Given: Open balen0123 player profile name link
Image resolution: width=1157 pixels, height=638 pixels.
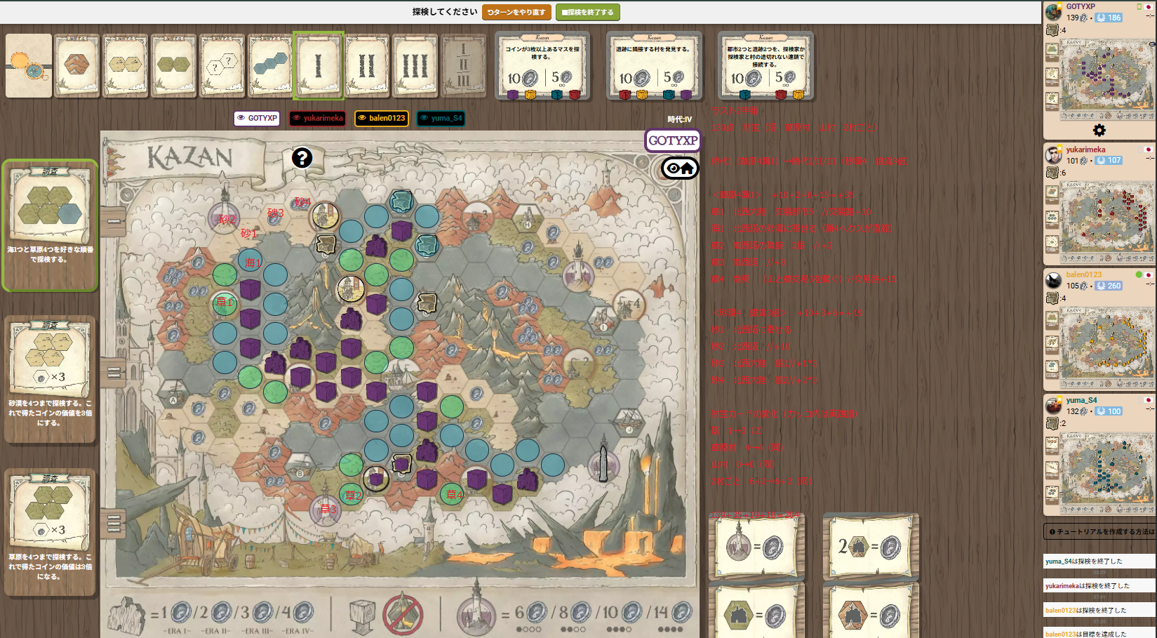Looking at the screenshot, I should tap(1084, 274).
